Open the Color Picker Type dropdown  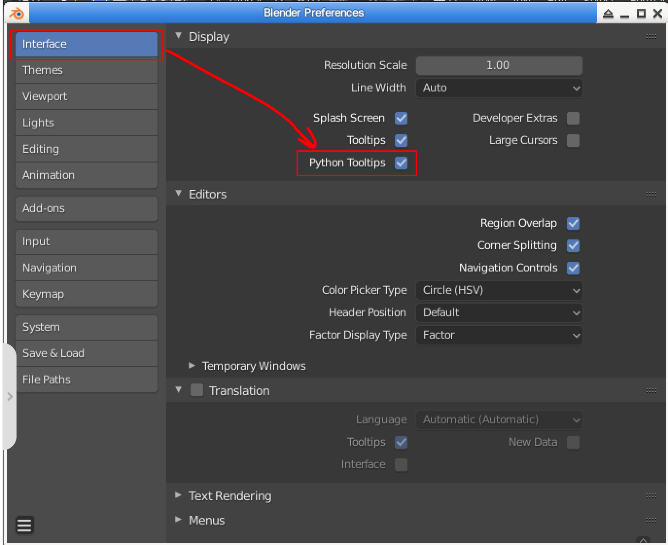(x=499, y=291)
